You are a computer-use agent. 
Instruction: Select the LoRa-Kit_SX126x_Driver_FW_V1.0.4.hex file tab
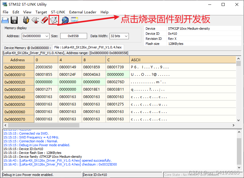[88, 47]
